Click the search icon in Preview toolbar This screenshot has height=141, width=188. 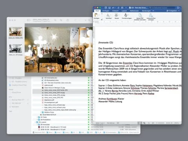89,20
